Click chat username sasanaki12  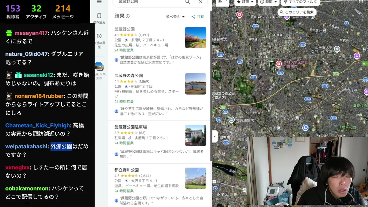(39, 75)
